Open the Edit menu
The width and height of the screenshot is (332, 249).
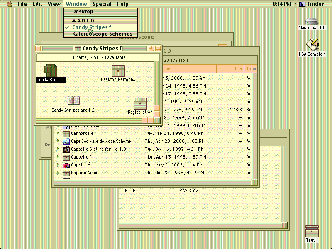(x=37, y=4)
